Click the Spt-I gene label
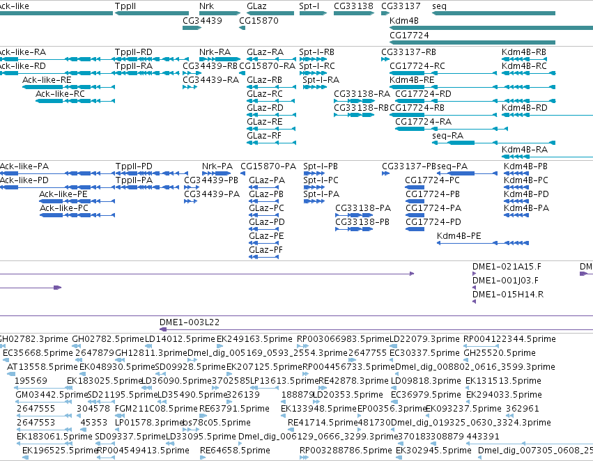This screenshot has width=593, height=461. tap(309, 6)
